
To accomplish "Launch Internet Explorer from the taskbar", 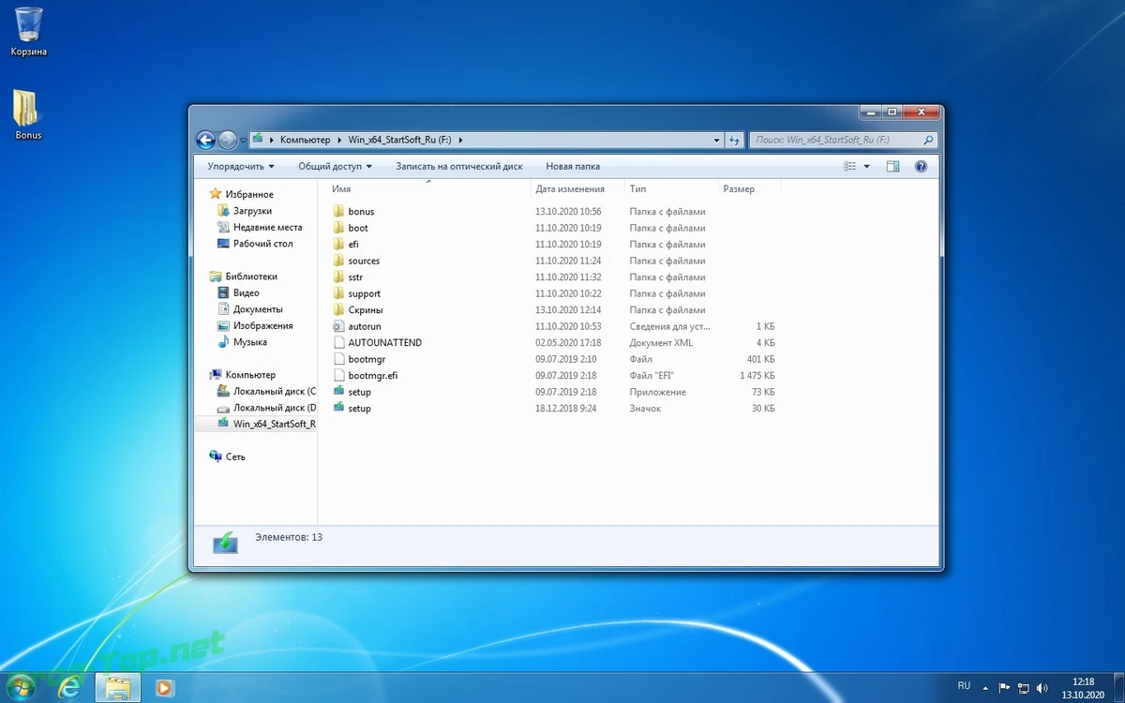I will (x=70, y=688).
